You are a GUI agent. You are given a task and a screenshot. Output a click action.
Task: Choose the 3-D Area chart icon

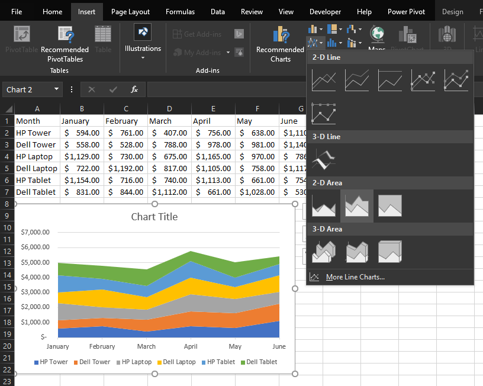(x=324, y=252)
